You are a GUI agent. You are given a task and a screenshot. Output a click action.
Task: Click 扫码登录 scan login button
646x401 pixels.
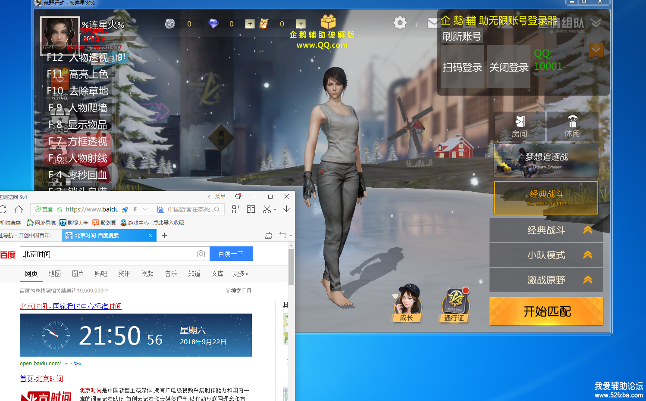pyautogui.click(x=462, y=67)
